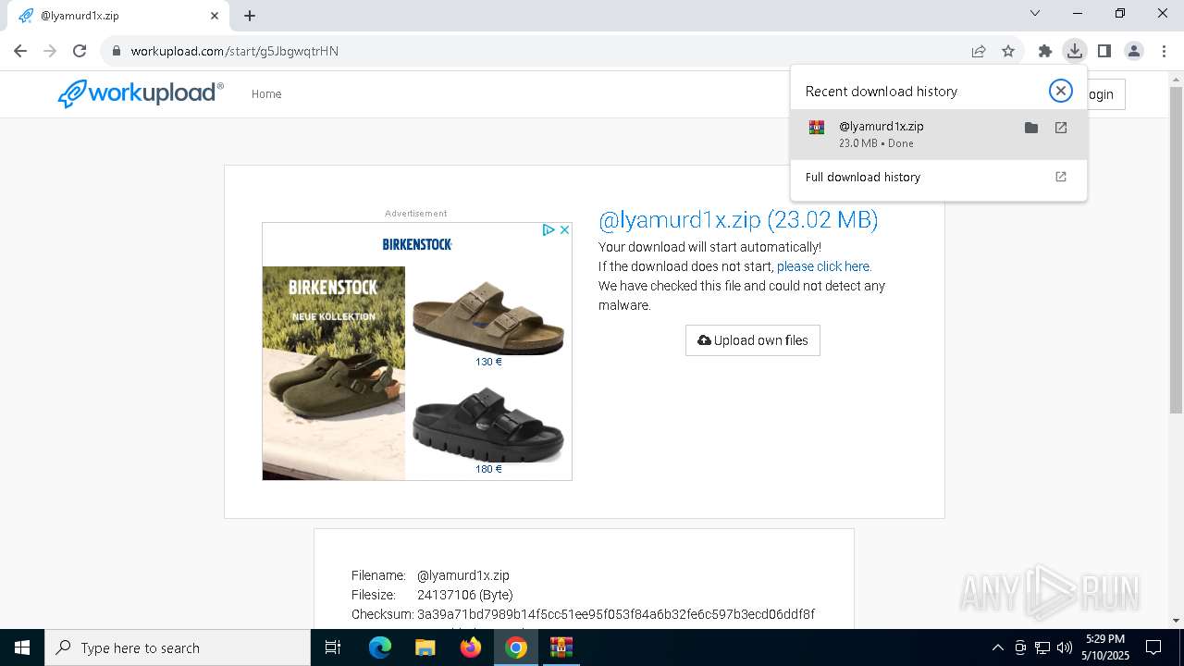
Task: Click the WinRAR archive icon of download
Action: (x=817, y=128)
